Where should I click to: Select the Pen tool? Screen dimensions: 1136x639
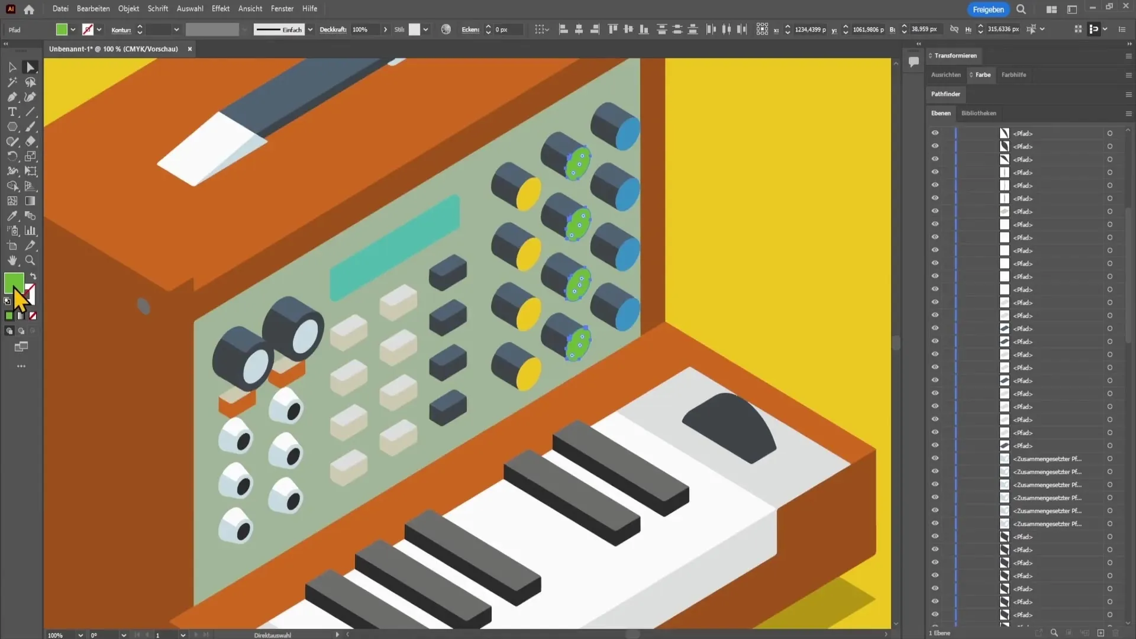[12, 97]
